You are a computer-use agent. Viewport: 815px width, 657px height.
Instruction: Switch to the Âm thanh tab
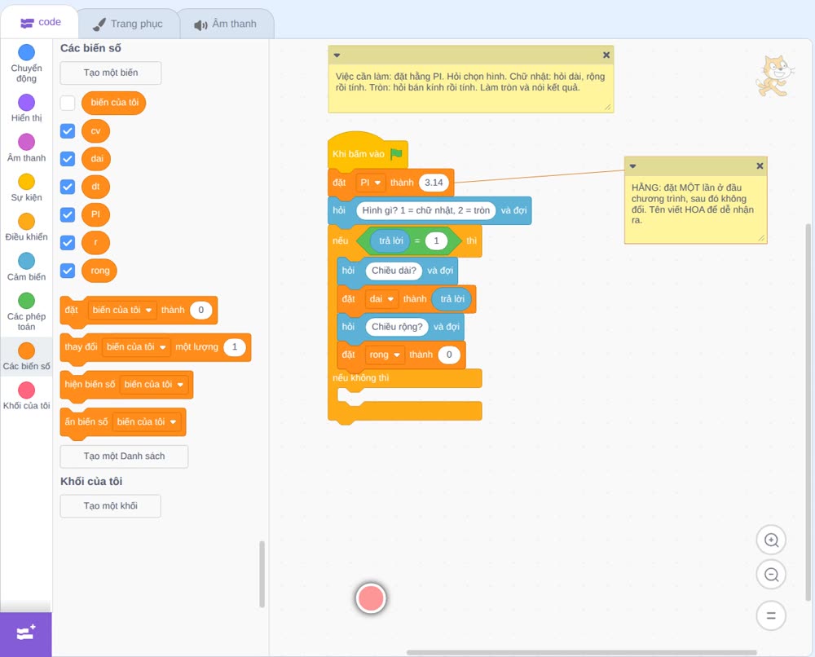point(226,24)
